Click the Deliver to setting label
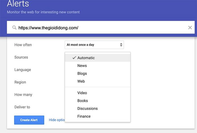The width and height of the screenshot is (197, 133). point(22,107)
